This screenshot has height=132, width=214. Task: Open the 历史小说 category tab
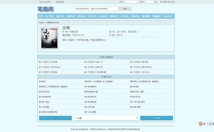[92, 16]
